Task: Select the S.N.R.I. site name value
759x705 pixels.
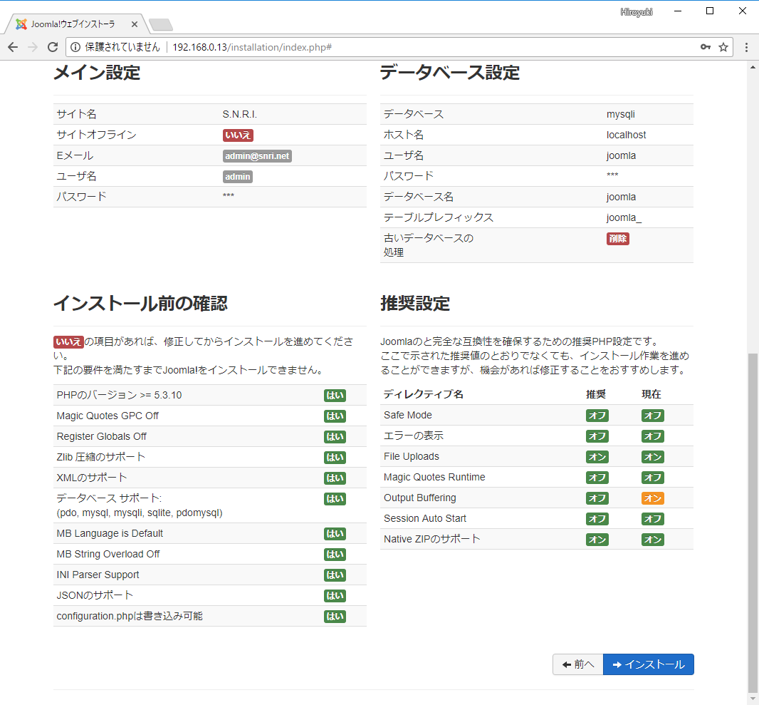Action: point(240,114)
